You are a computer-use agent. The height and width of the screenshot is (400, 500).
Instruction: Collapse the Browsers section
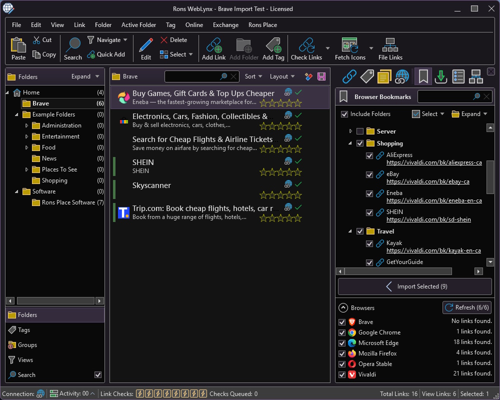[343, 308]
